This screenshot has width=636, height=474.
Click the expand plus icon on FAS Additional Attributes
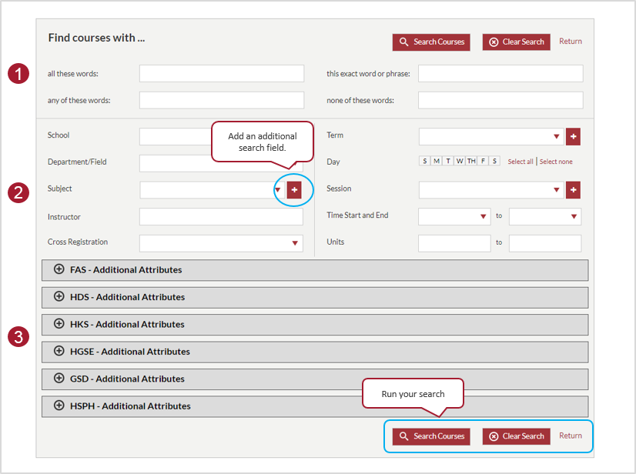pos(59,270)
